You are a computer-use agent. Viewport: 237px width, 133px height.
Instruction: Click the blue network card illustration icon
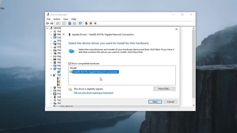point(71,51)
